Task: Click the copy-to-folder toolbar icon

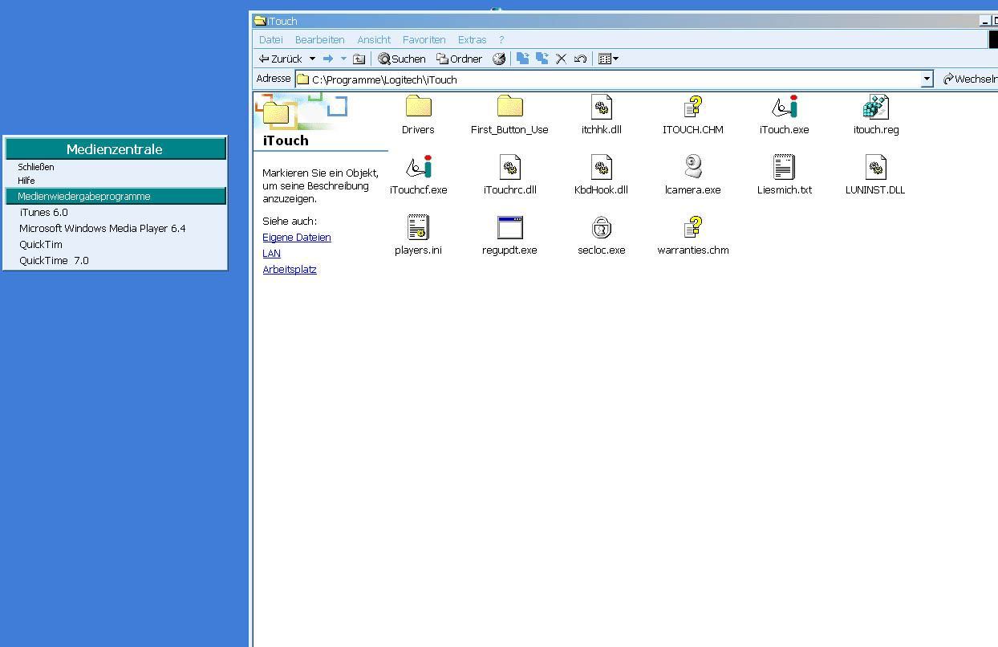Action: 542,59
